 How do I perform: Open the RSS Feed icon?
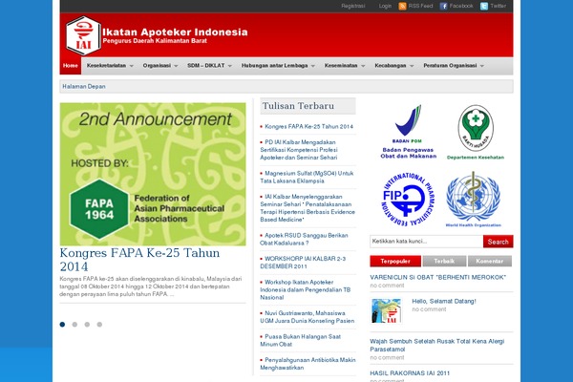pos(402,7)
